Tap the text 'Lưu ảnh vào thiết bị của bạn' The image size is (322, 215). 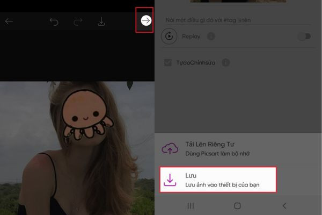point(222,185)
